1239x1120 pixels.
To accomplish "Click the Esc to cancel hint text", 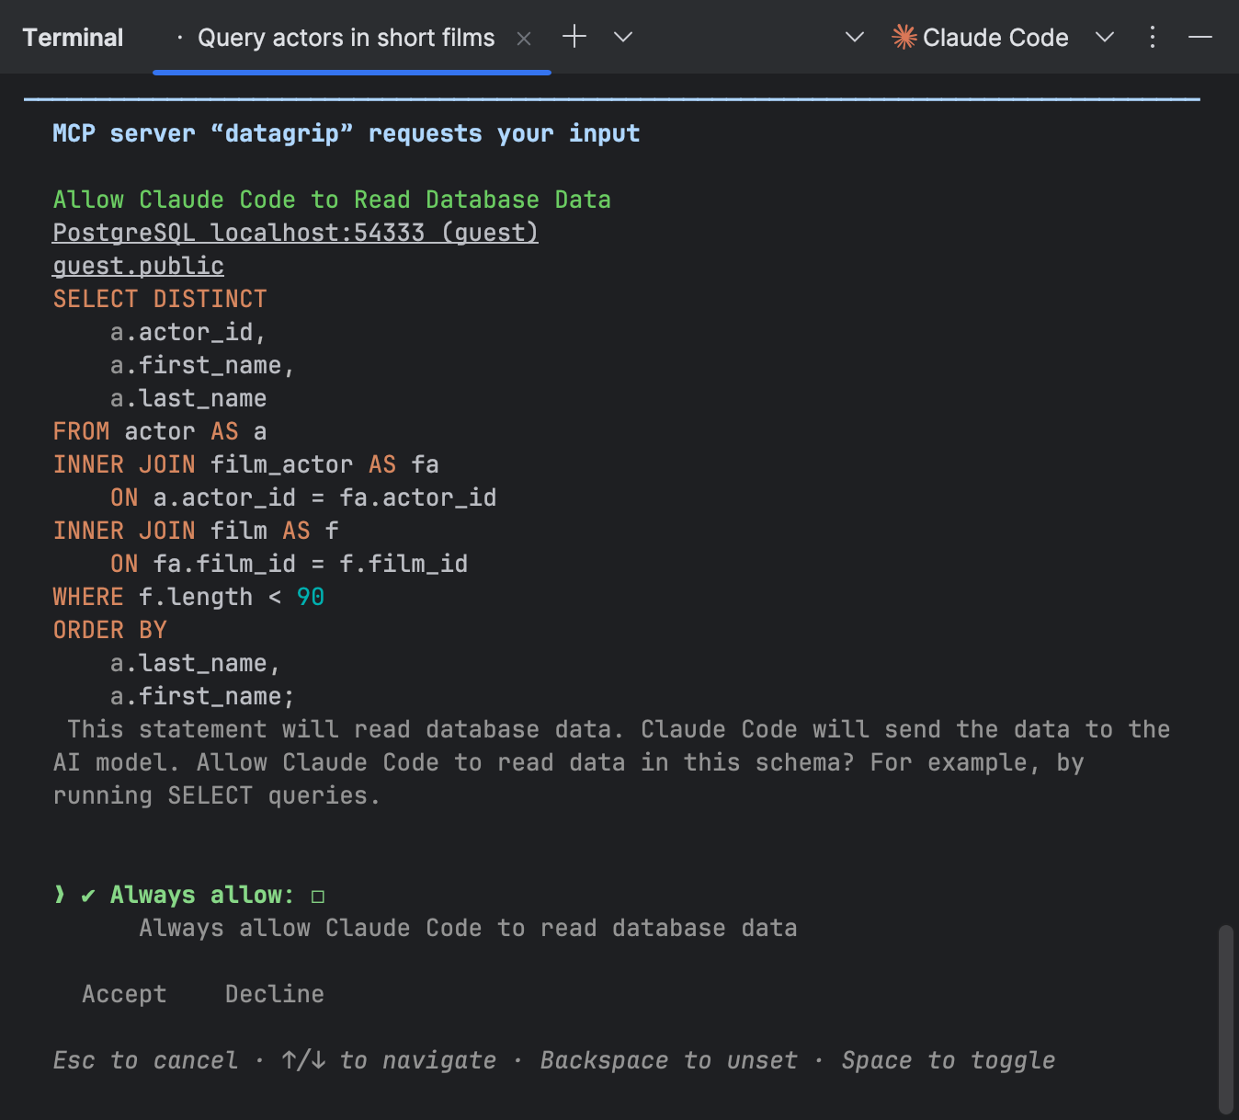I will 145,1060.
